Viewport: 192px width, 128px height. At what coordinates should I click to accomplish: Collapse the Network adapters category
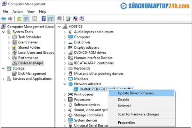click(65, 84)
